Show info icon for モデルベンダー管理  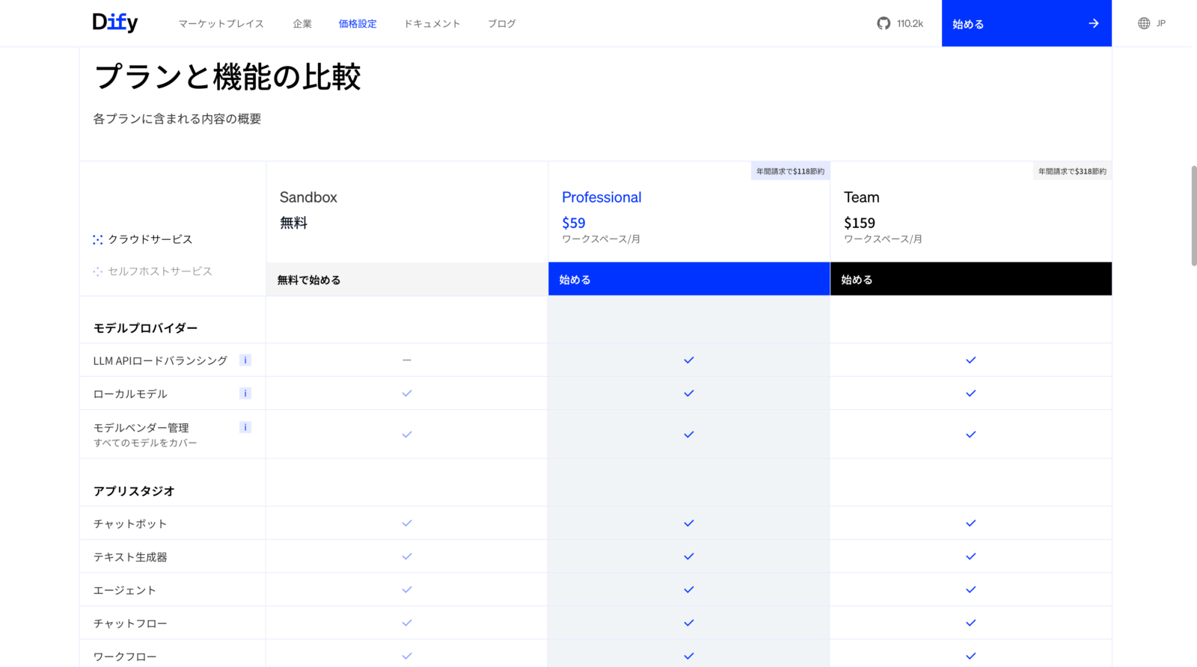[245, 427]
